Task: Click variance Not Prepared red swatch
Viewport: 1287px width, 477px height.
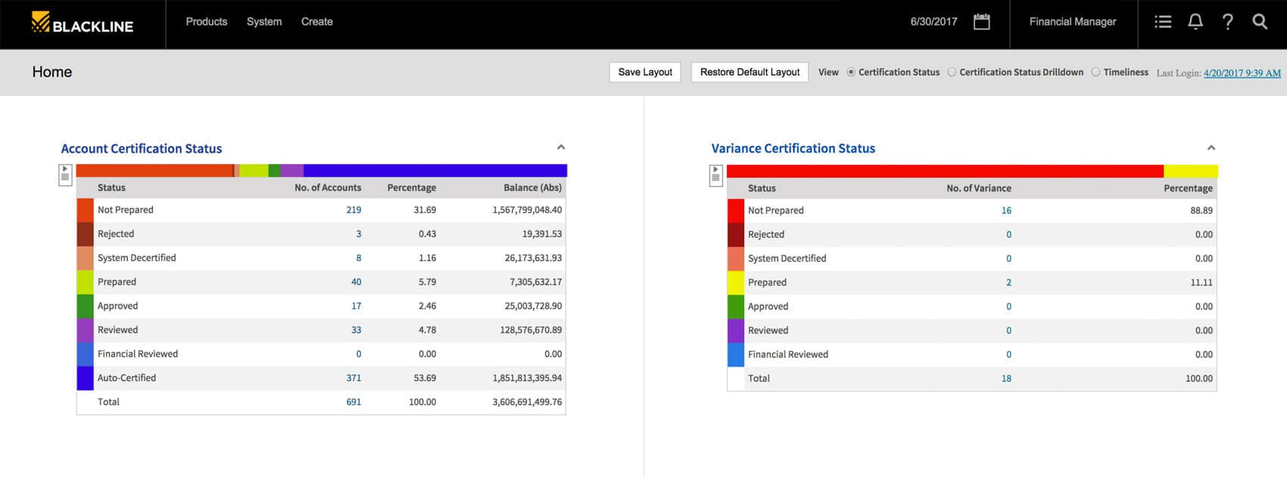Action: (735, 211)
